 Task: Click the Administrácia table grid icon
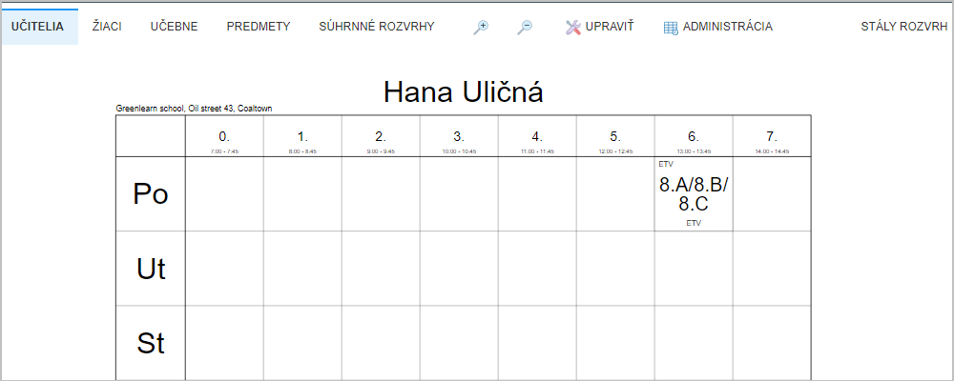tap(671, 28)
